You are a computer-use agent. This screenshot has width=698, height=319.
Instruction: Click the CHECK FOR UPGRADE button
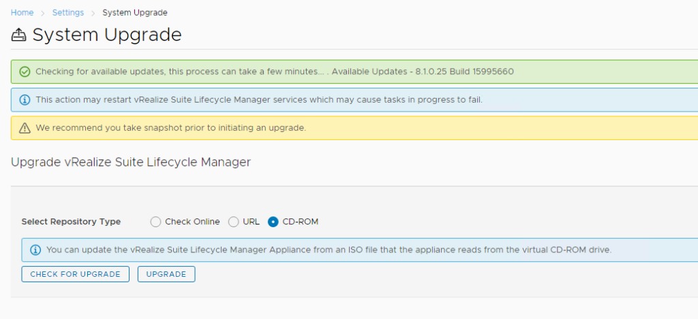(x=75, y=274)
